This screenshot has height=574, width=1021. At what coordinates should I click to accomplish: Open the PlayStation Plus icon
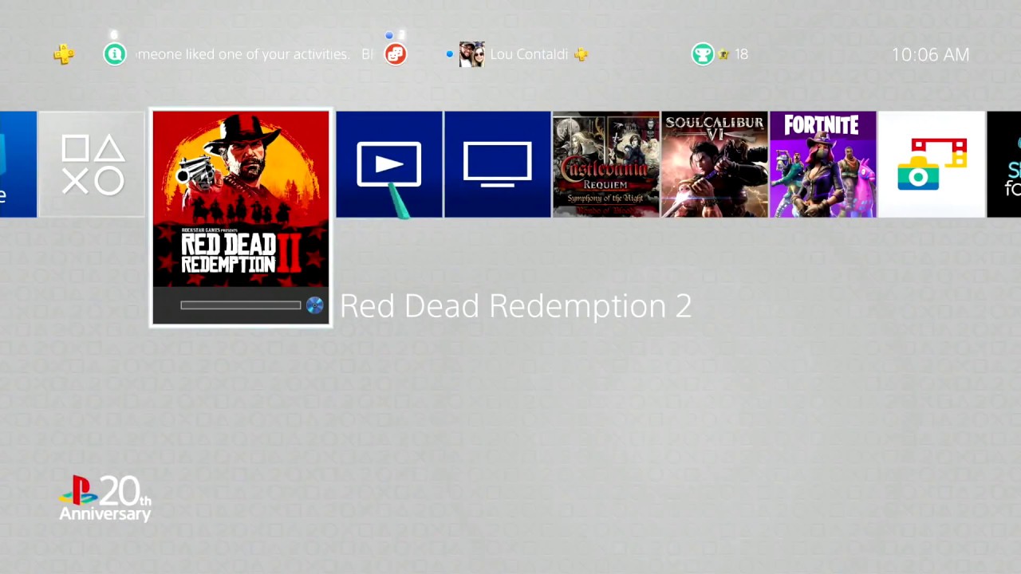(64, 54)
